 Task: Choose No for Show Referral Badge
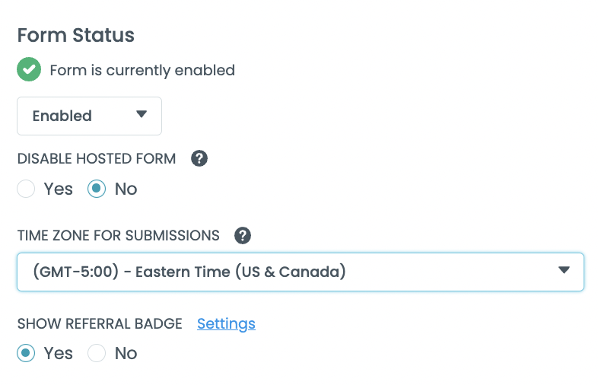(x=97, y=353)
